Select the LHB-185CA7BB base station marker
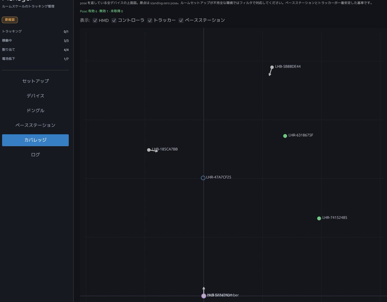387x302 pixels. pyautogui.click(x=149, y=150)
